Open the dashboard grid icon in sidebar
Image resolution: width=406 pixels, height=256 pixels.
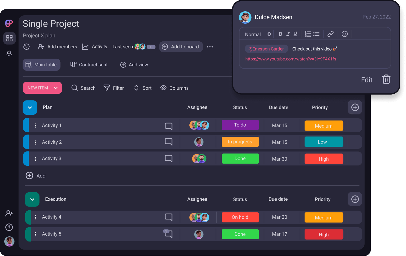coord(9,38)
